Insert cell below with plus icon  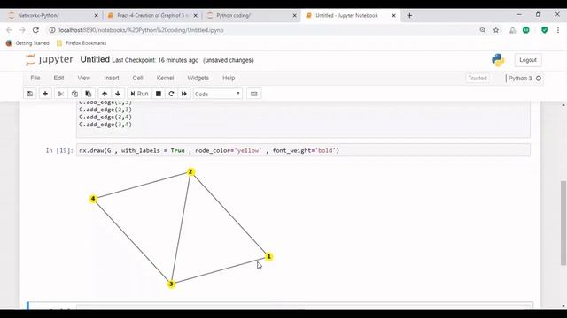click(45, 94)
